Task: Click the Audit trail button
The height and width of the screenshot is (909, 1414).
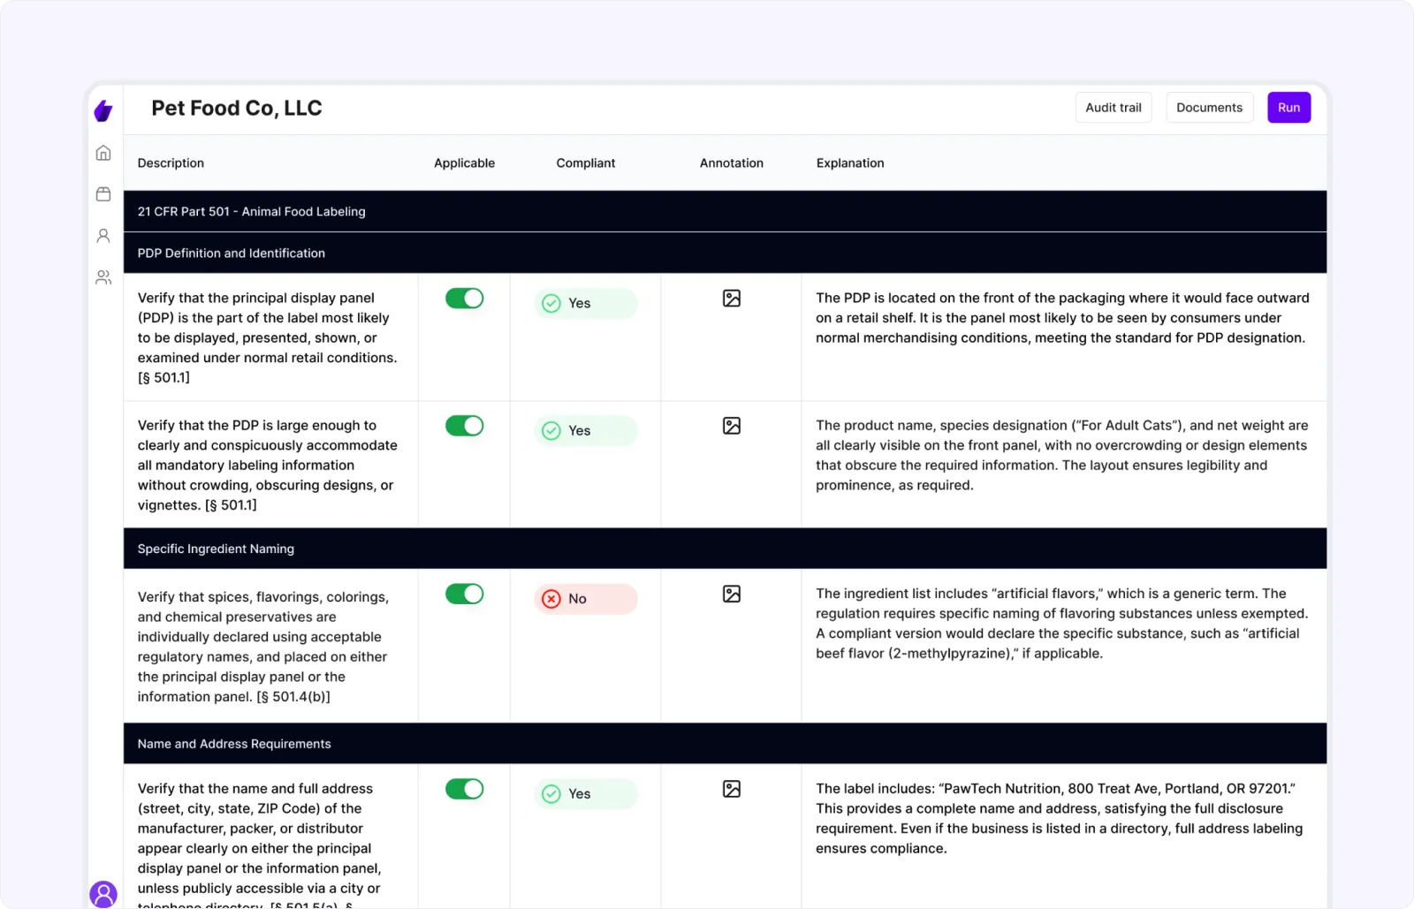Action: 1114,108
